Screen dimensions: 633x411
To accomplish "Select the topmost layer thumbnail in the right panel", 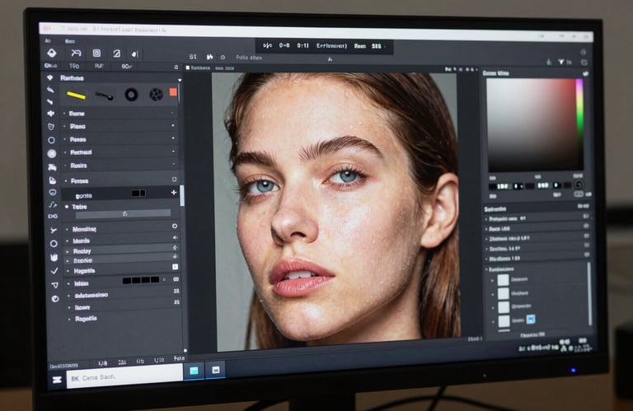I will 503,280.
